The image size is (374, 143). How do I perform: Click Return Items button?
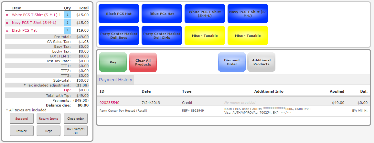(x=49, y=118)
